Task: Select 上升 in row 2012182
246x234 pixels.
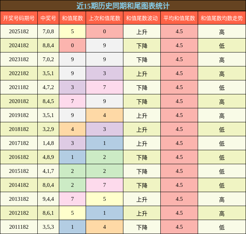Action: coord(142,214)
